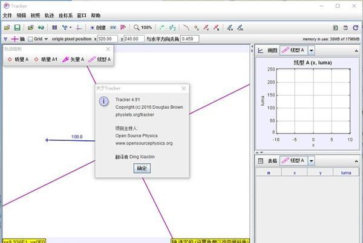The height and width of the screenshot is (243, 363).
Task: Expand the table panel track dropdown arrow
Action: tap(312, 161)
